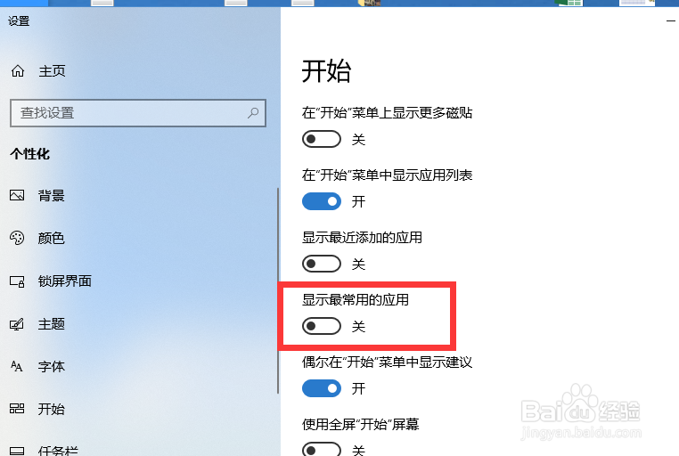
Task: Toggle 显示最常用的应用 switch on
Action: point(322,326)
